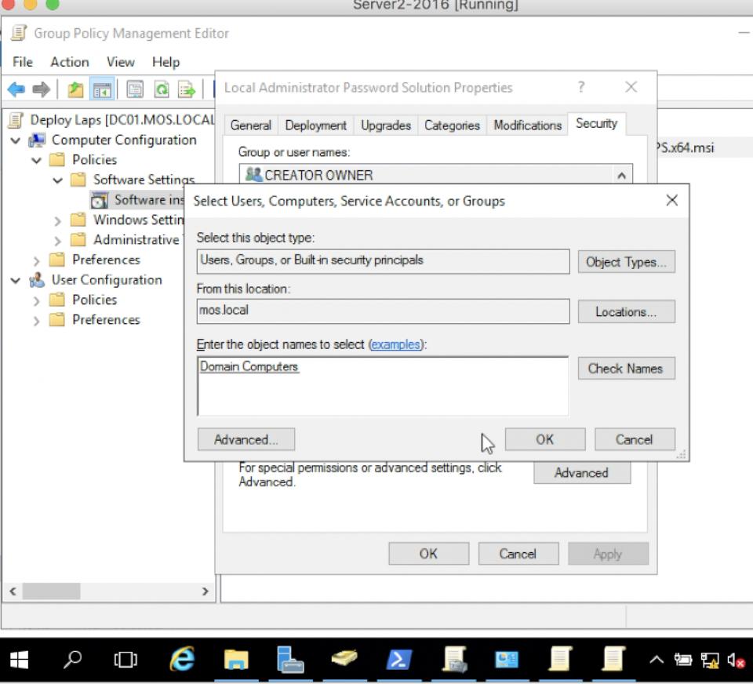The width and height of the screenshot is (753, 684).
Task: Click the gray forward arrow toolbar icon
Action: (x=42, y=89)
